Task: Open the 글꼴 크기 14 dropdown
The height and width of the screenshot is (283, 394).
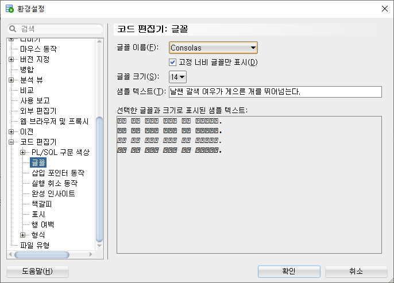Action: coord(177,77)
